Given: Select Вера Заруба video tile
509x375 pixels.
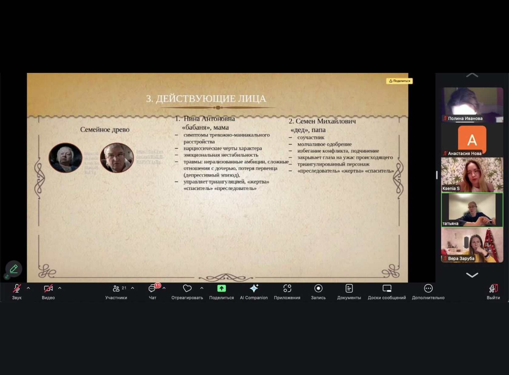Looking at the screenshot, I should click(472, 245).
